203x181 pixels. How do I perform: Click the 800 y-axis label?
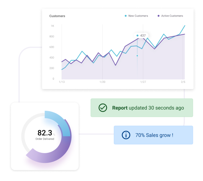point(51,37)
